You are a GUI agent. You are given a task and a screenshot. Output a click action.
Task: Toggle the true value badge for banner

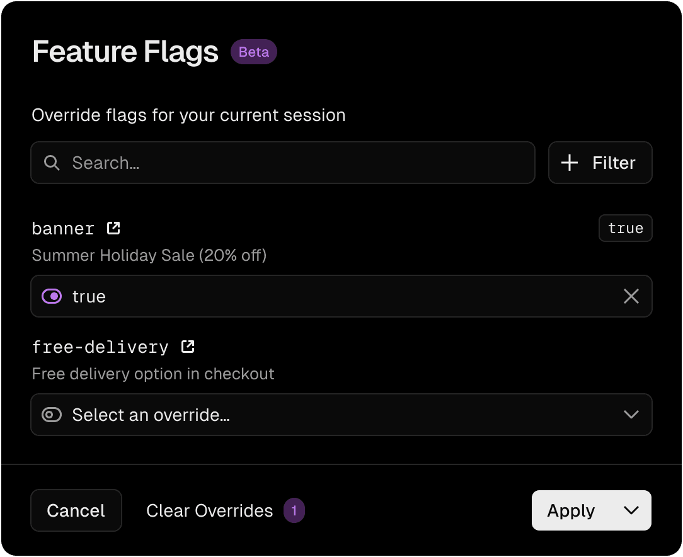pos(626,228)
